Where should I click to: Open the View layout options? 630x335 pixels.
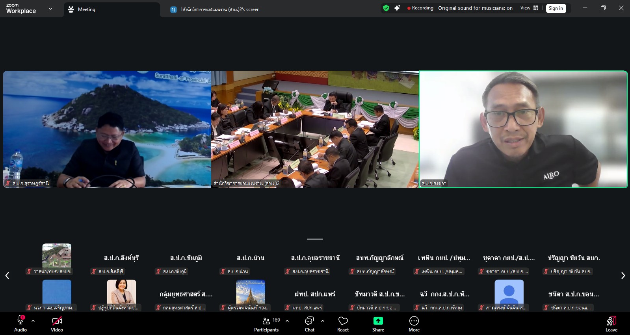point(529,8)
